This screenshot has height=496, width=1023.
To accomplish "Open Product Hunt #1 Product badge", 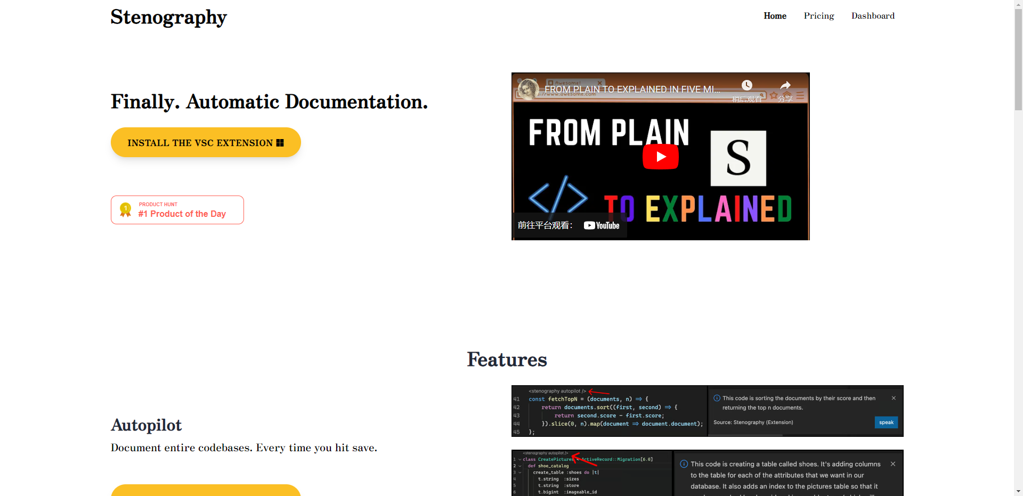I will 177,210.
